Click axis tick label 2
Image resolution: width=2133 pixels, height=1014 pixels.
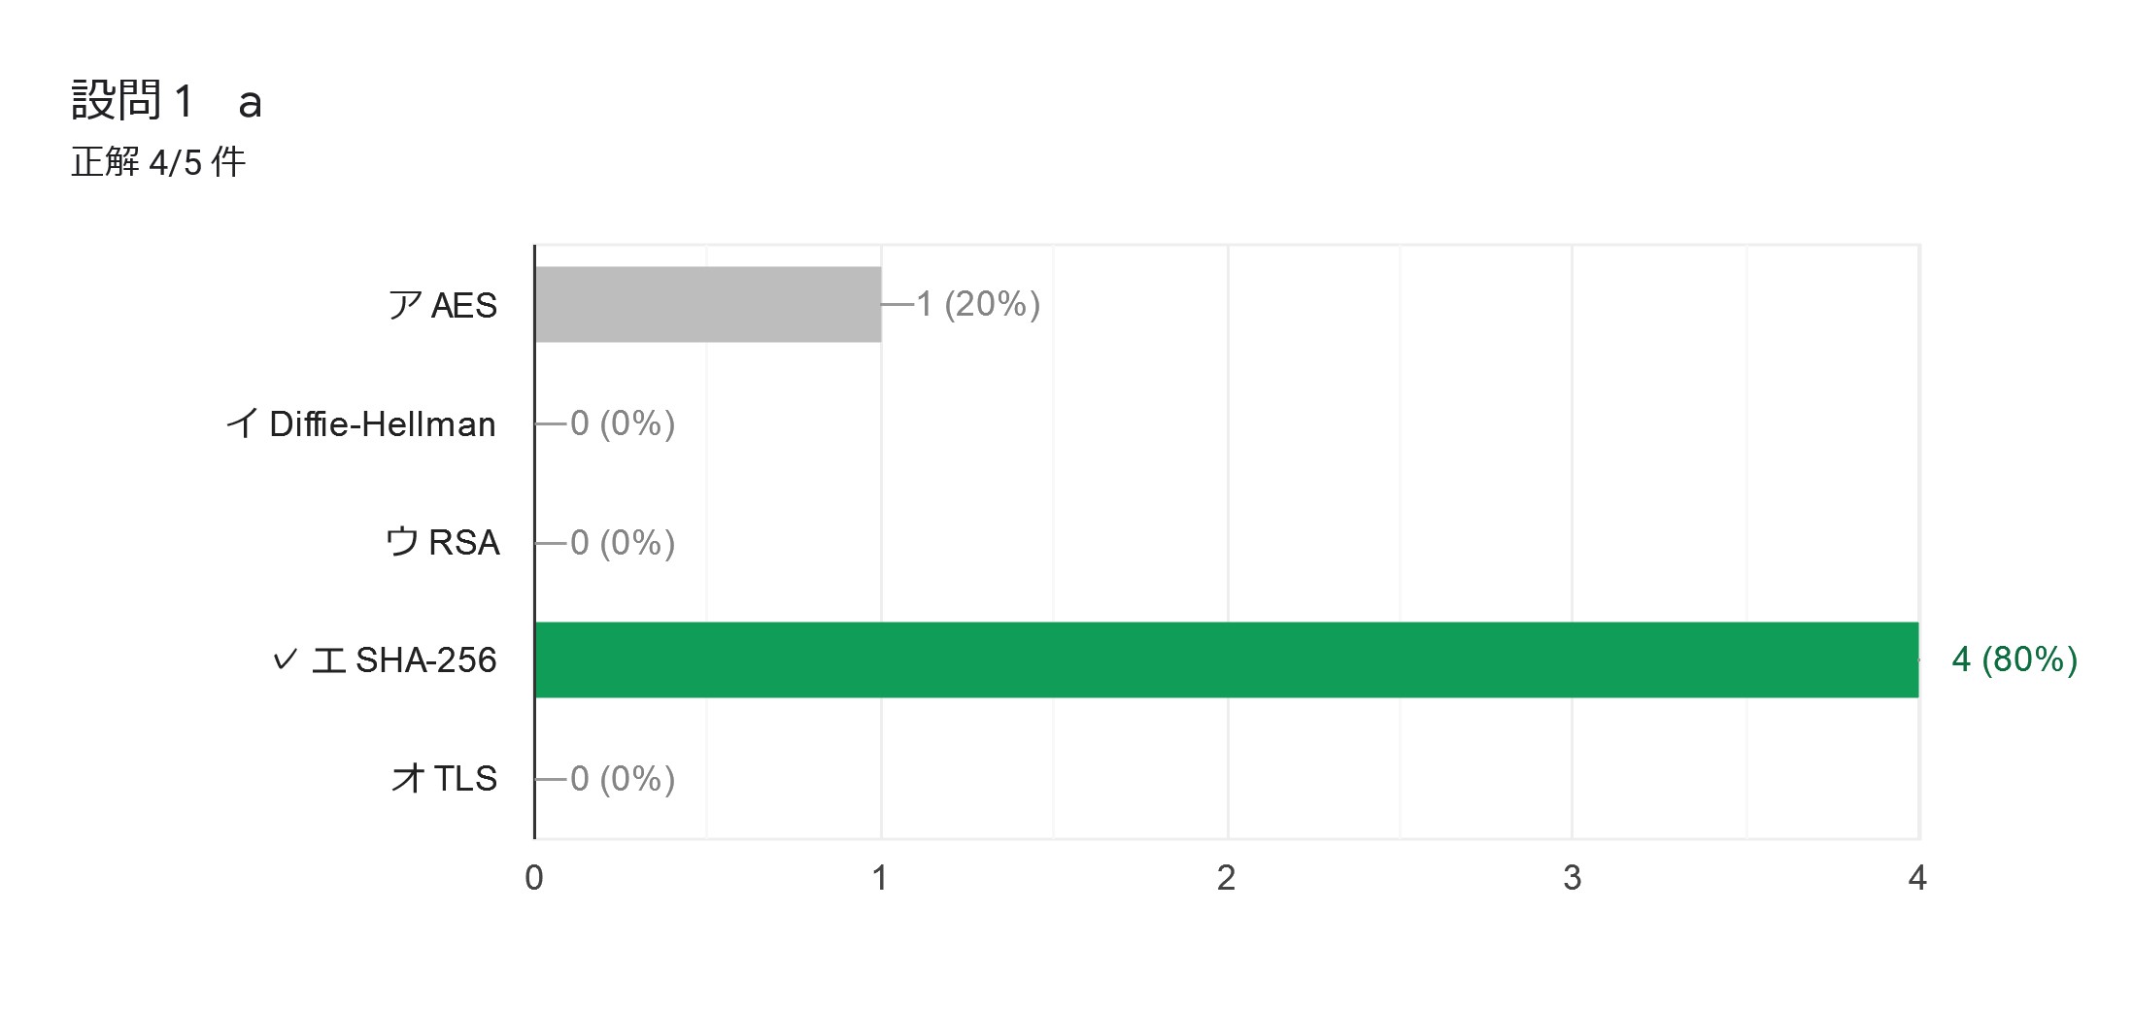click(x=1227, y=878)
